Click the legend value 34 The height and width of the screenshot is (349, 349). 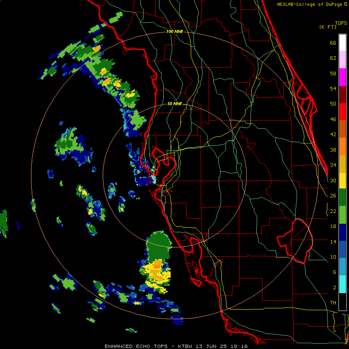[x=333, y=165]
